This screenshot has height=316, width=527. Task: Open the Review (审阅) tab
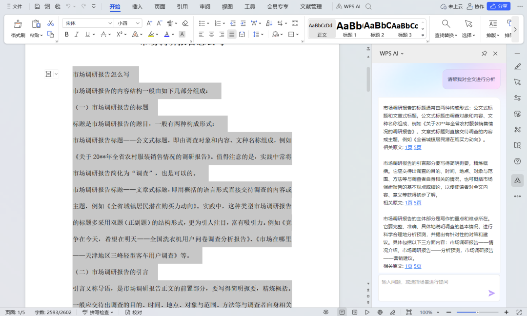[204, 6]
